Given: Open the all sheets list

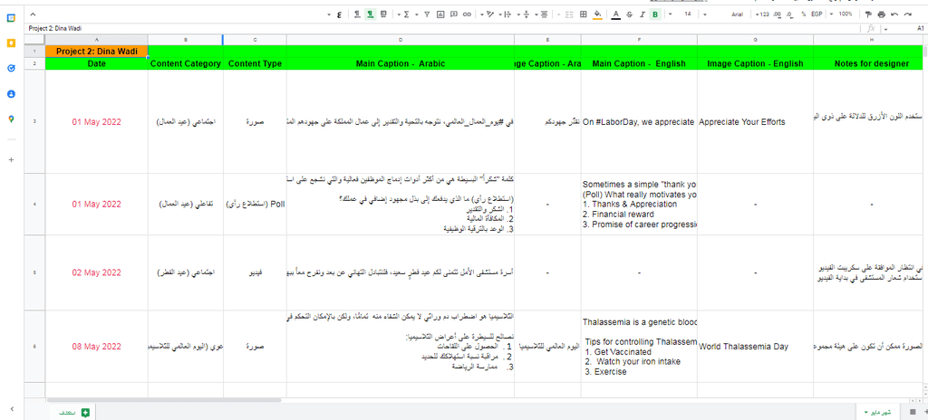Looking at the screenshot, I should [x=913, y=412].
